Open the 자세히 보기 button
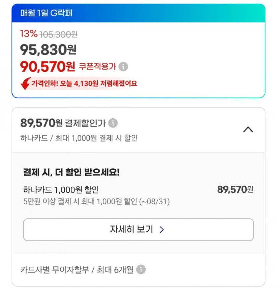 [x=138, y=229]
